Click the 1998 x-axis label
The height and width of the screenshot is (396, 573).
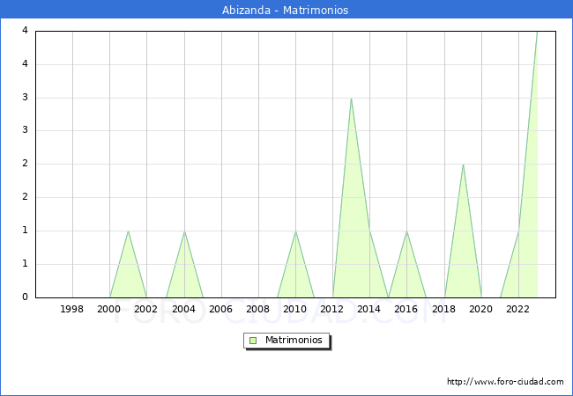click(x=72, y=309)
